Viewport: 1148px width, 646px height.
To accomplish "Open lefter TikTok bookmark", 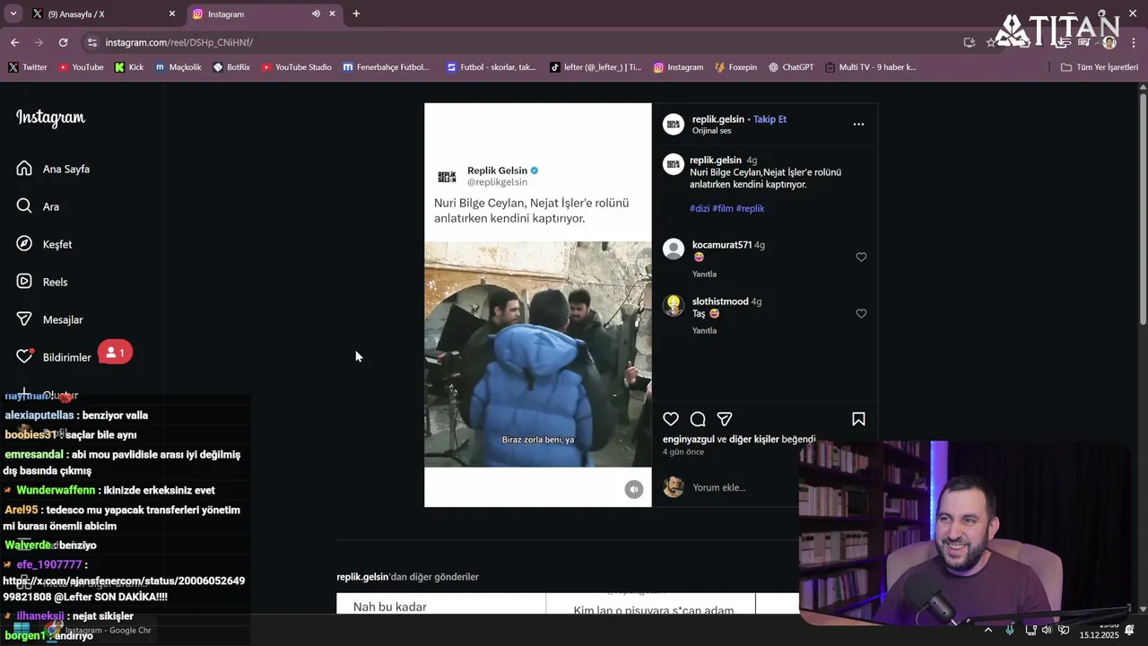I will click(596, 67).
